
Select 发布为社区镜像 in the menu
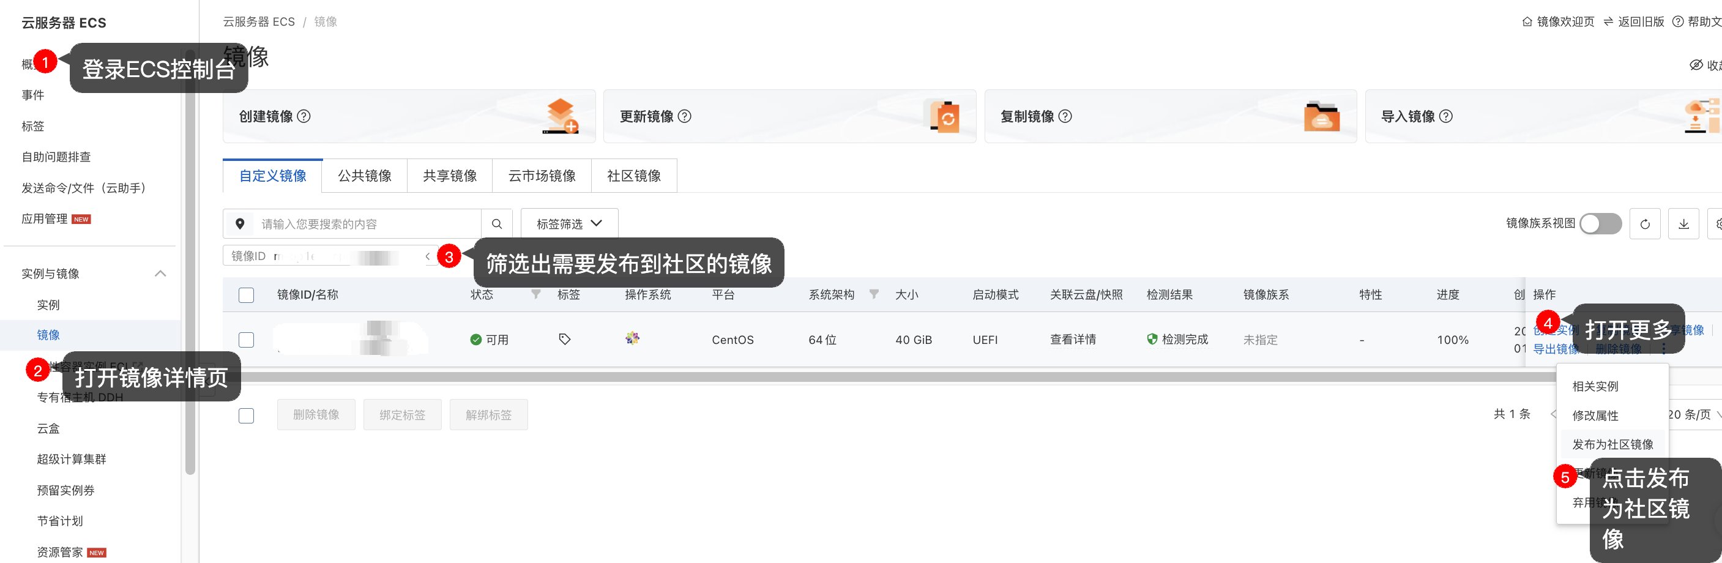[1612, 444]
